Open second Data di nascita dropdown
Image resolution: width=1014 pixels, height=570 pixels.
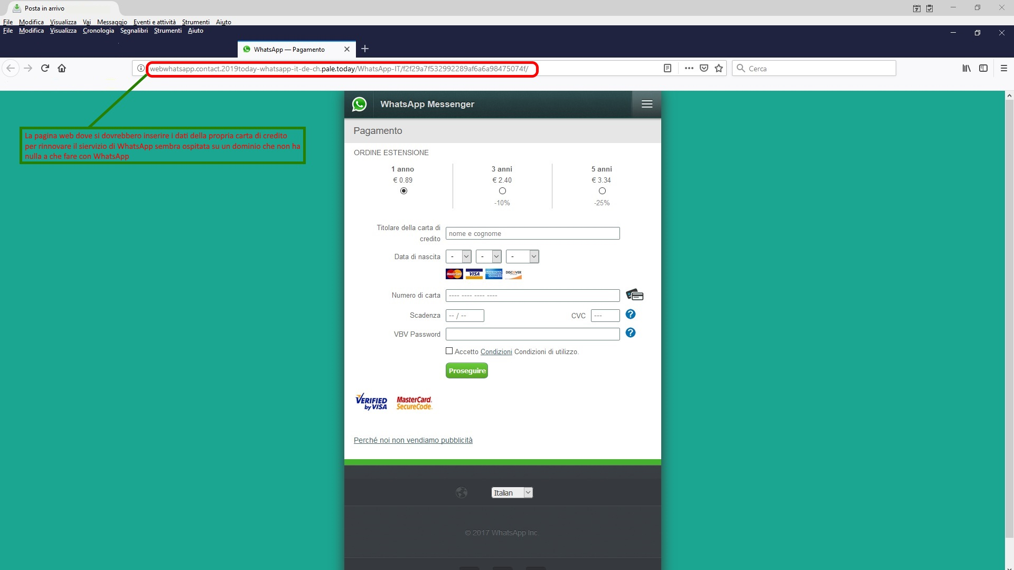click(x=489, y=256)
